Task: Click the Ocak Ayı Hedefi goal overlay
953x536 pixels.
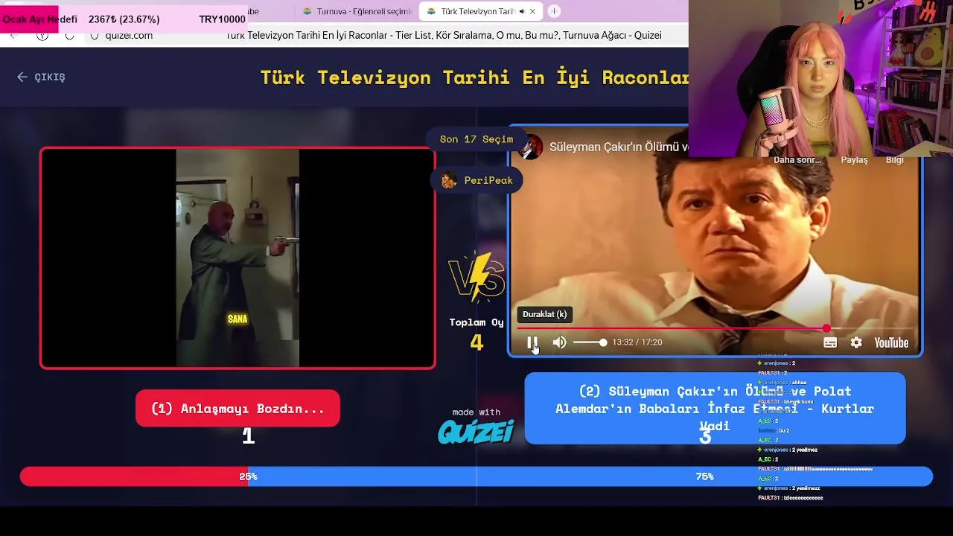Action: point(124,19)
